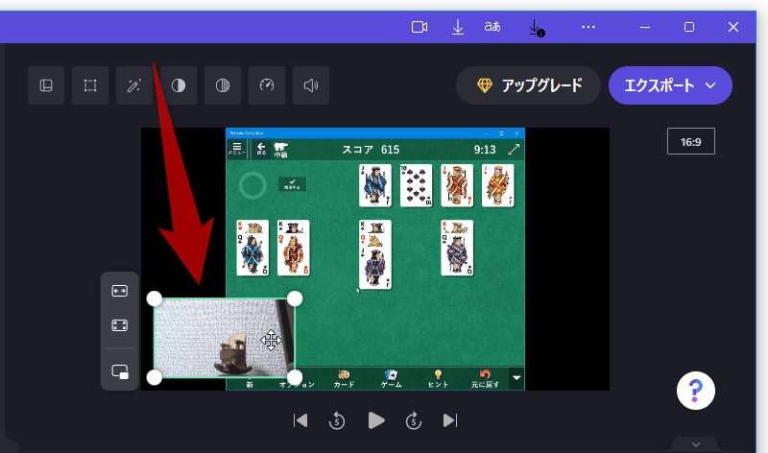768x453 pixels.
Task: Open the camera recording icon in title bar
Action: click(420, 27)
